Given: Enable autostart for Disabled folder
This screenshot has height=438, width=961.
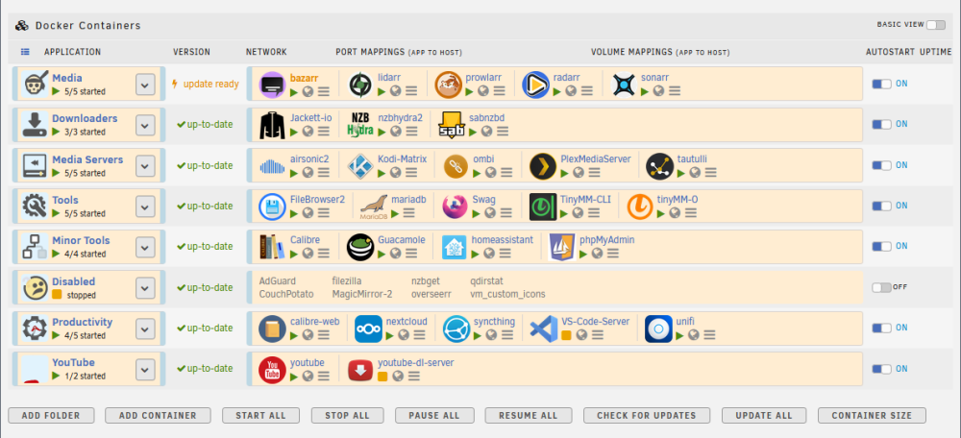Looking at the screenshot, I should (x=881, y=287).
